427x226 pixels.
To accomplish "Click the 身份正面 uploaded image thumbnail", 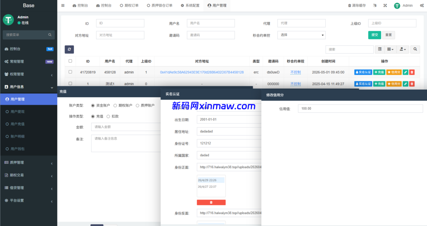I will (x=211, y=186).
